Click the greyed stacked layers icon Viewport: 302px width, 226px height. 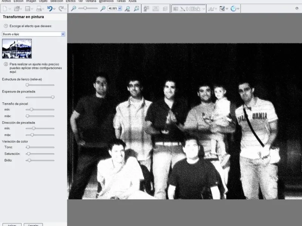tap(165, 9)
